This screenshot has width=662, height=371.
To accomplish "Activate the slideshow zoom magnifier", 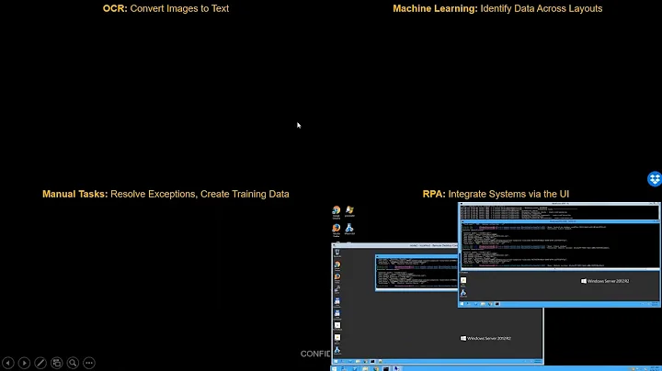I will tap(73, 363).
